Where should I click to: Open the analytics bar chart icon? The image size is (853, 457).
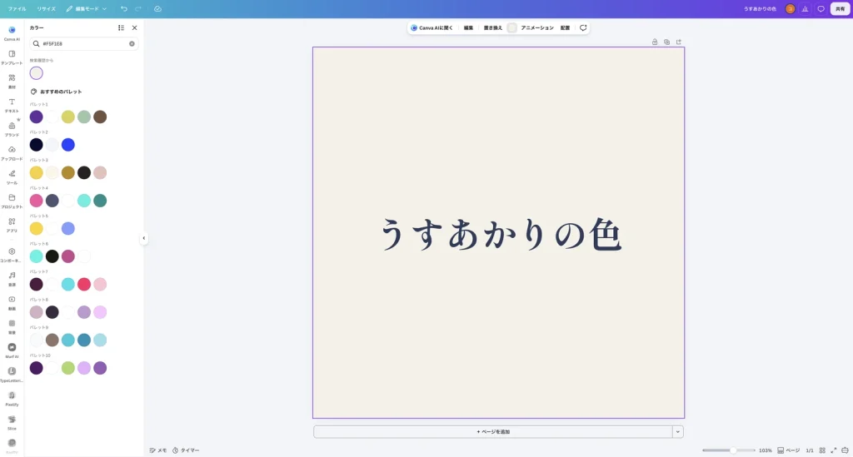[806, 8]
